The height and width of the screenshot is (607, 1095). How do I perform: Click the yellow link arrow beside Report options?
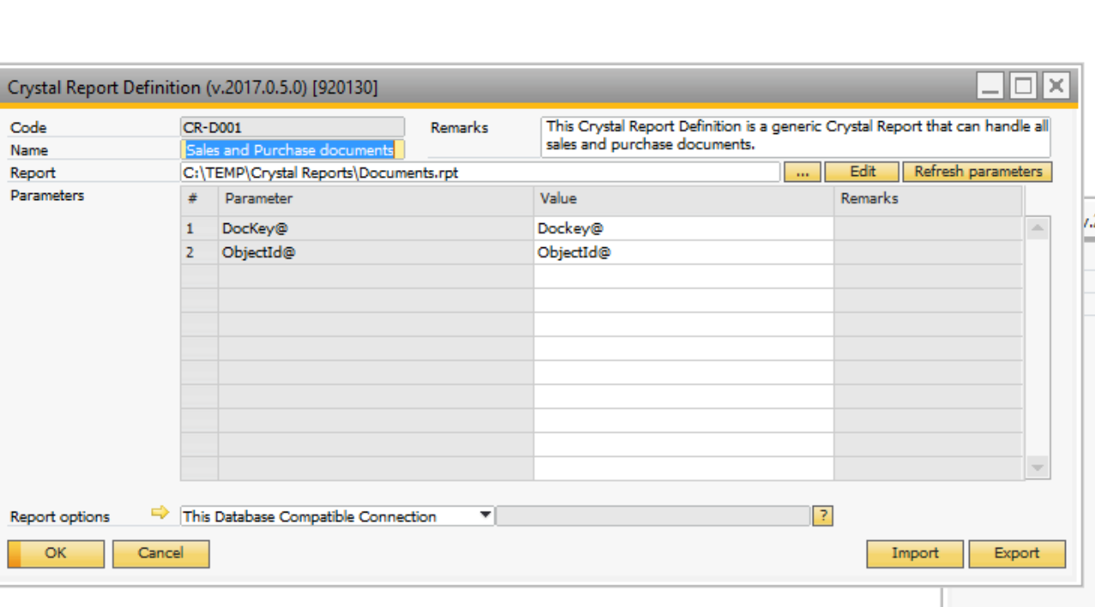(x=160, y=513)
